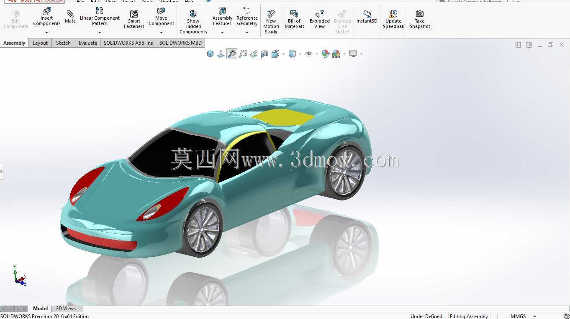Select the Zoom to Area tool
The height and width of the screenshot is (319, 570).
[243, 54]
